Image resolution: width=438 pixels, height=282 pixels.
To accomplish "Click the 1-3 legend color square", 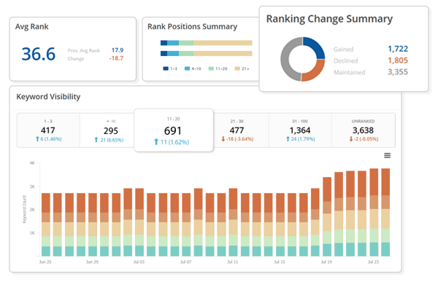I will coord(166,68).
